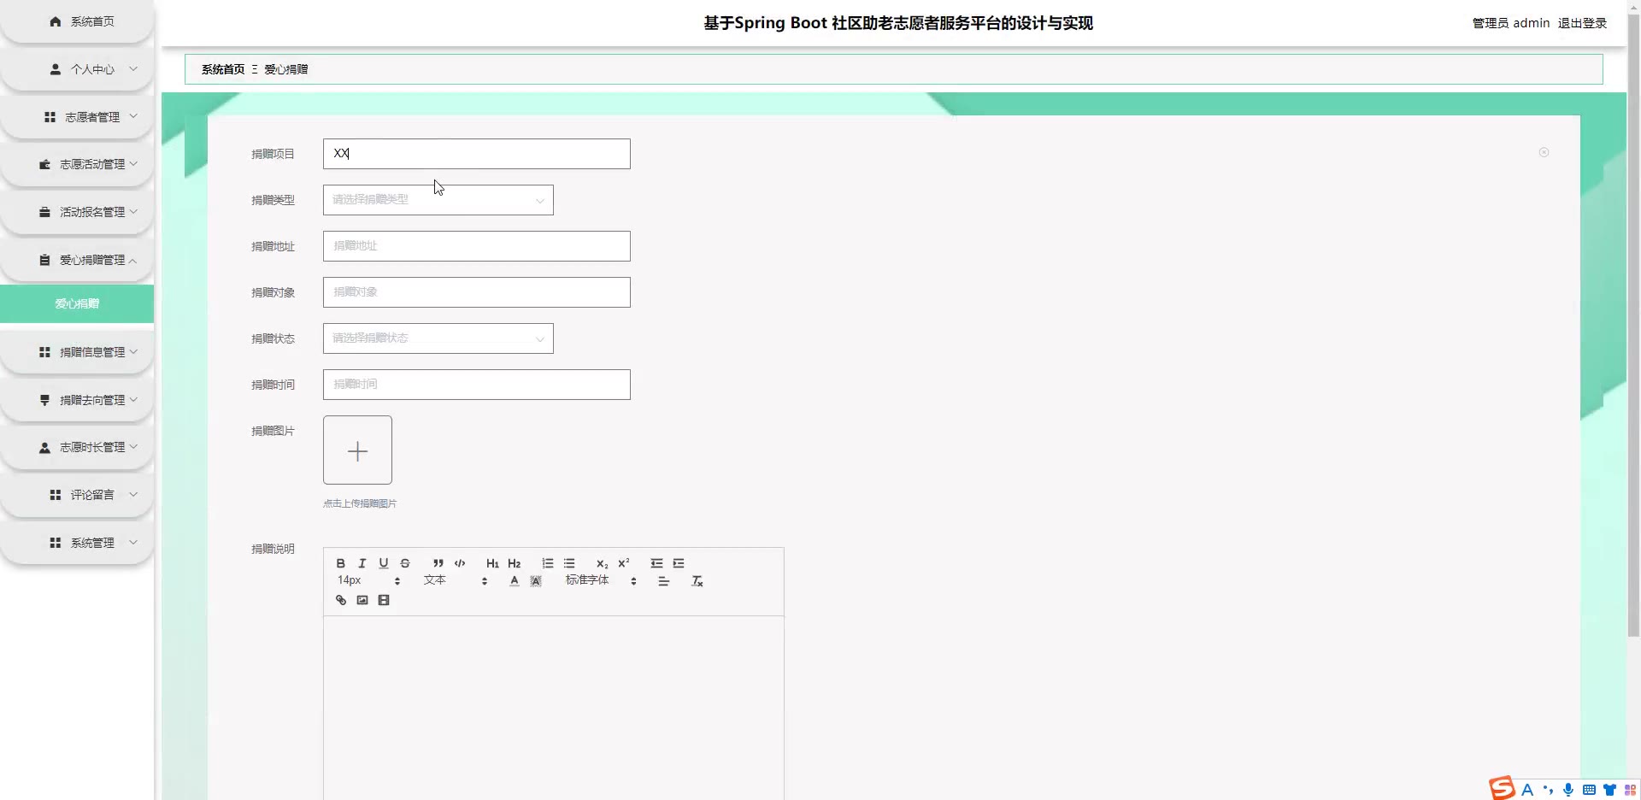Viewport: 1641px width, 800px height.
Task: Click the 管理员 admin user label
Action: (1511, 23)
